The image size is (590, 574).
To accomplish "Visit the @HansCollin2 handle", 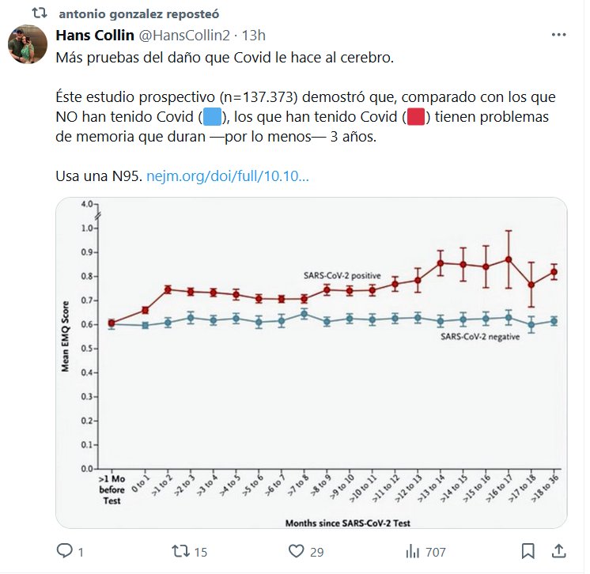I will [188, 36].
